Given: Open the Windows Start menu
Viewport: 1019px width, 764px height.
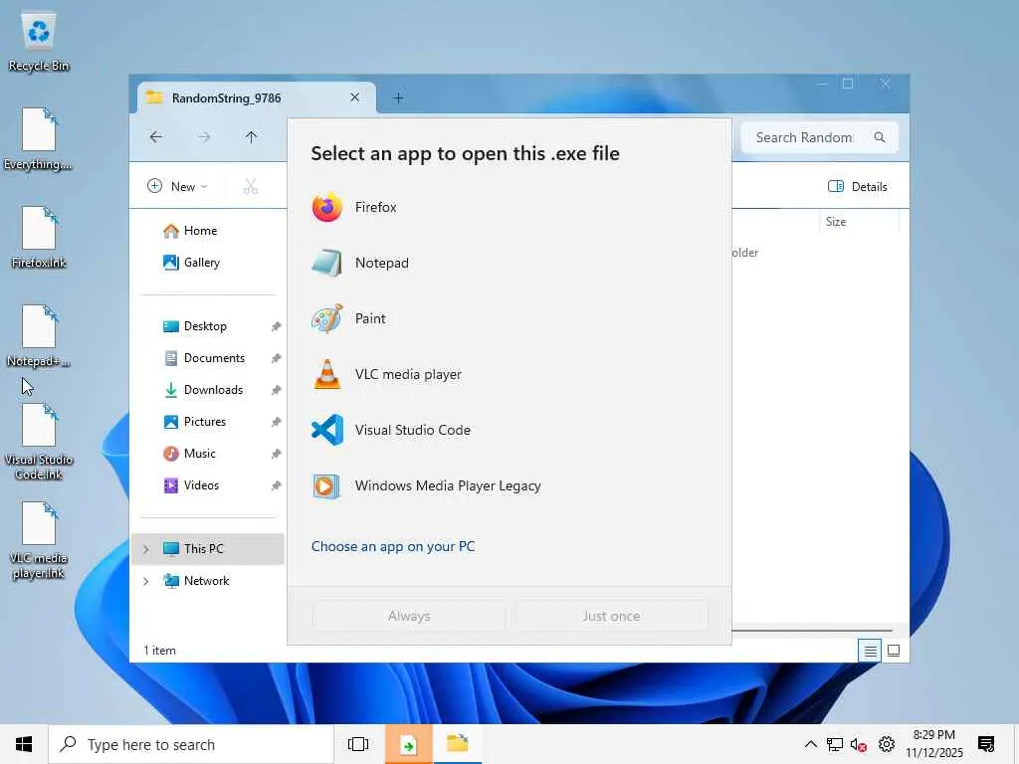Looking at the screenshot, I should point(24,744).
